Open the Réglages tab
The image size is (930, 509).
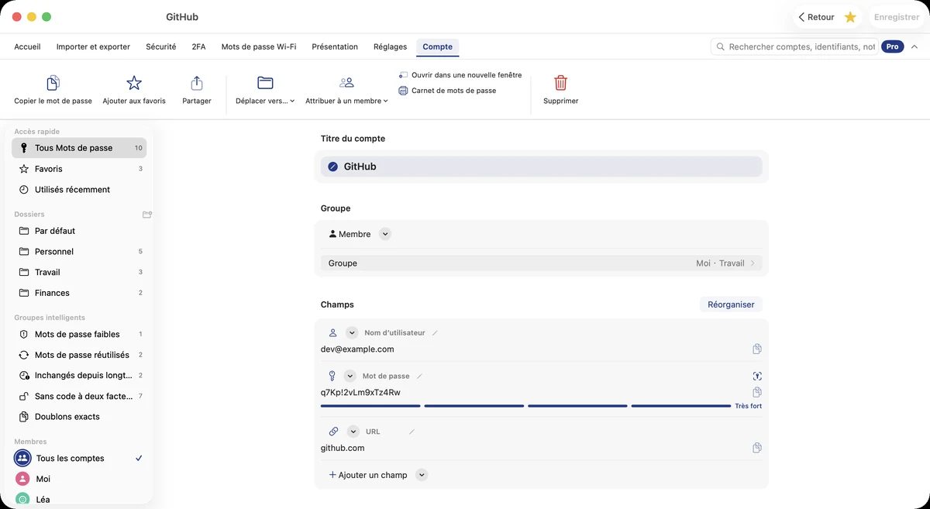[390, 46]
